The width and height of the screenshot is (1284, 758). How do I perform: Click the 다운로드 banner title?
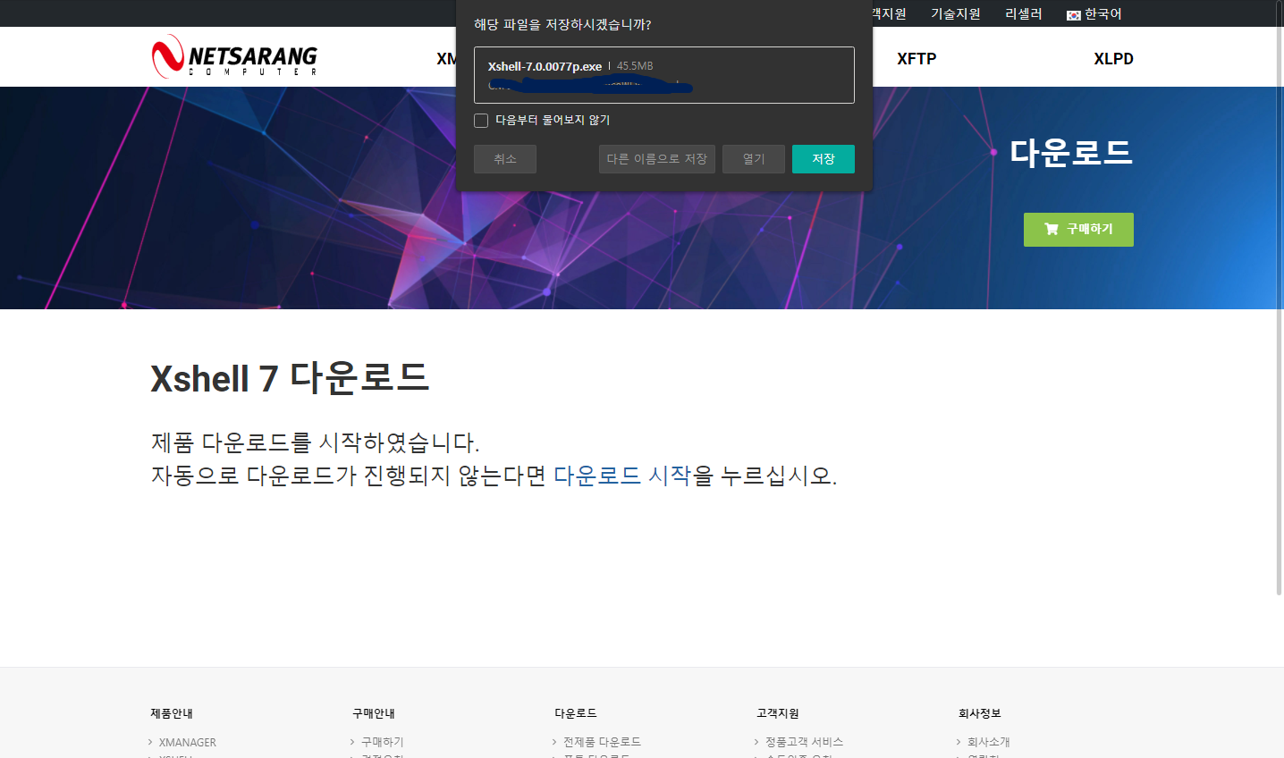(1071, 152)
